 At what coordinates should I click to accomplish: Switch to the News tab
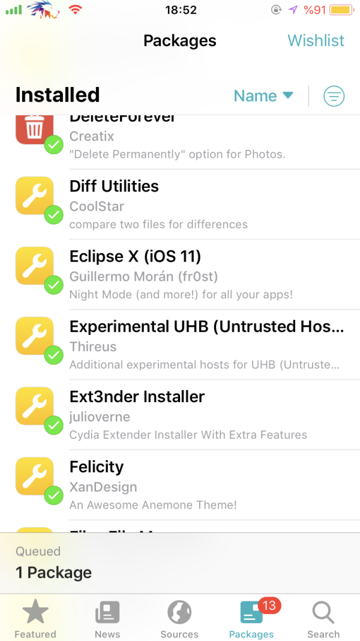(x=107, y=619)
